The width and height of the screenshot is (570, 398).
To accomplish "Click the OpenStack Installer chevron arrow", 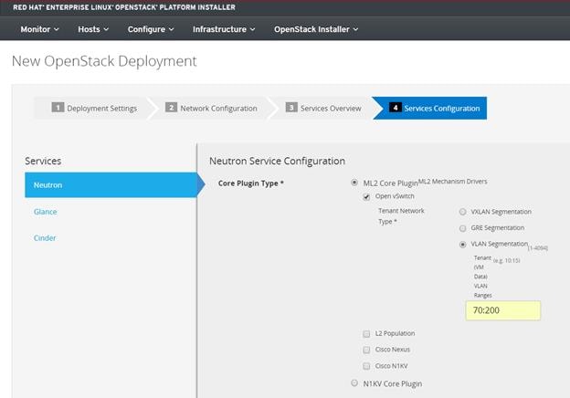I will 355,29.
